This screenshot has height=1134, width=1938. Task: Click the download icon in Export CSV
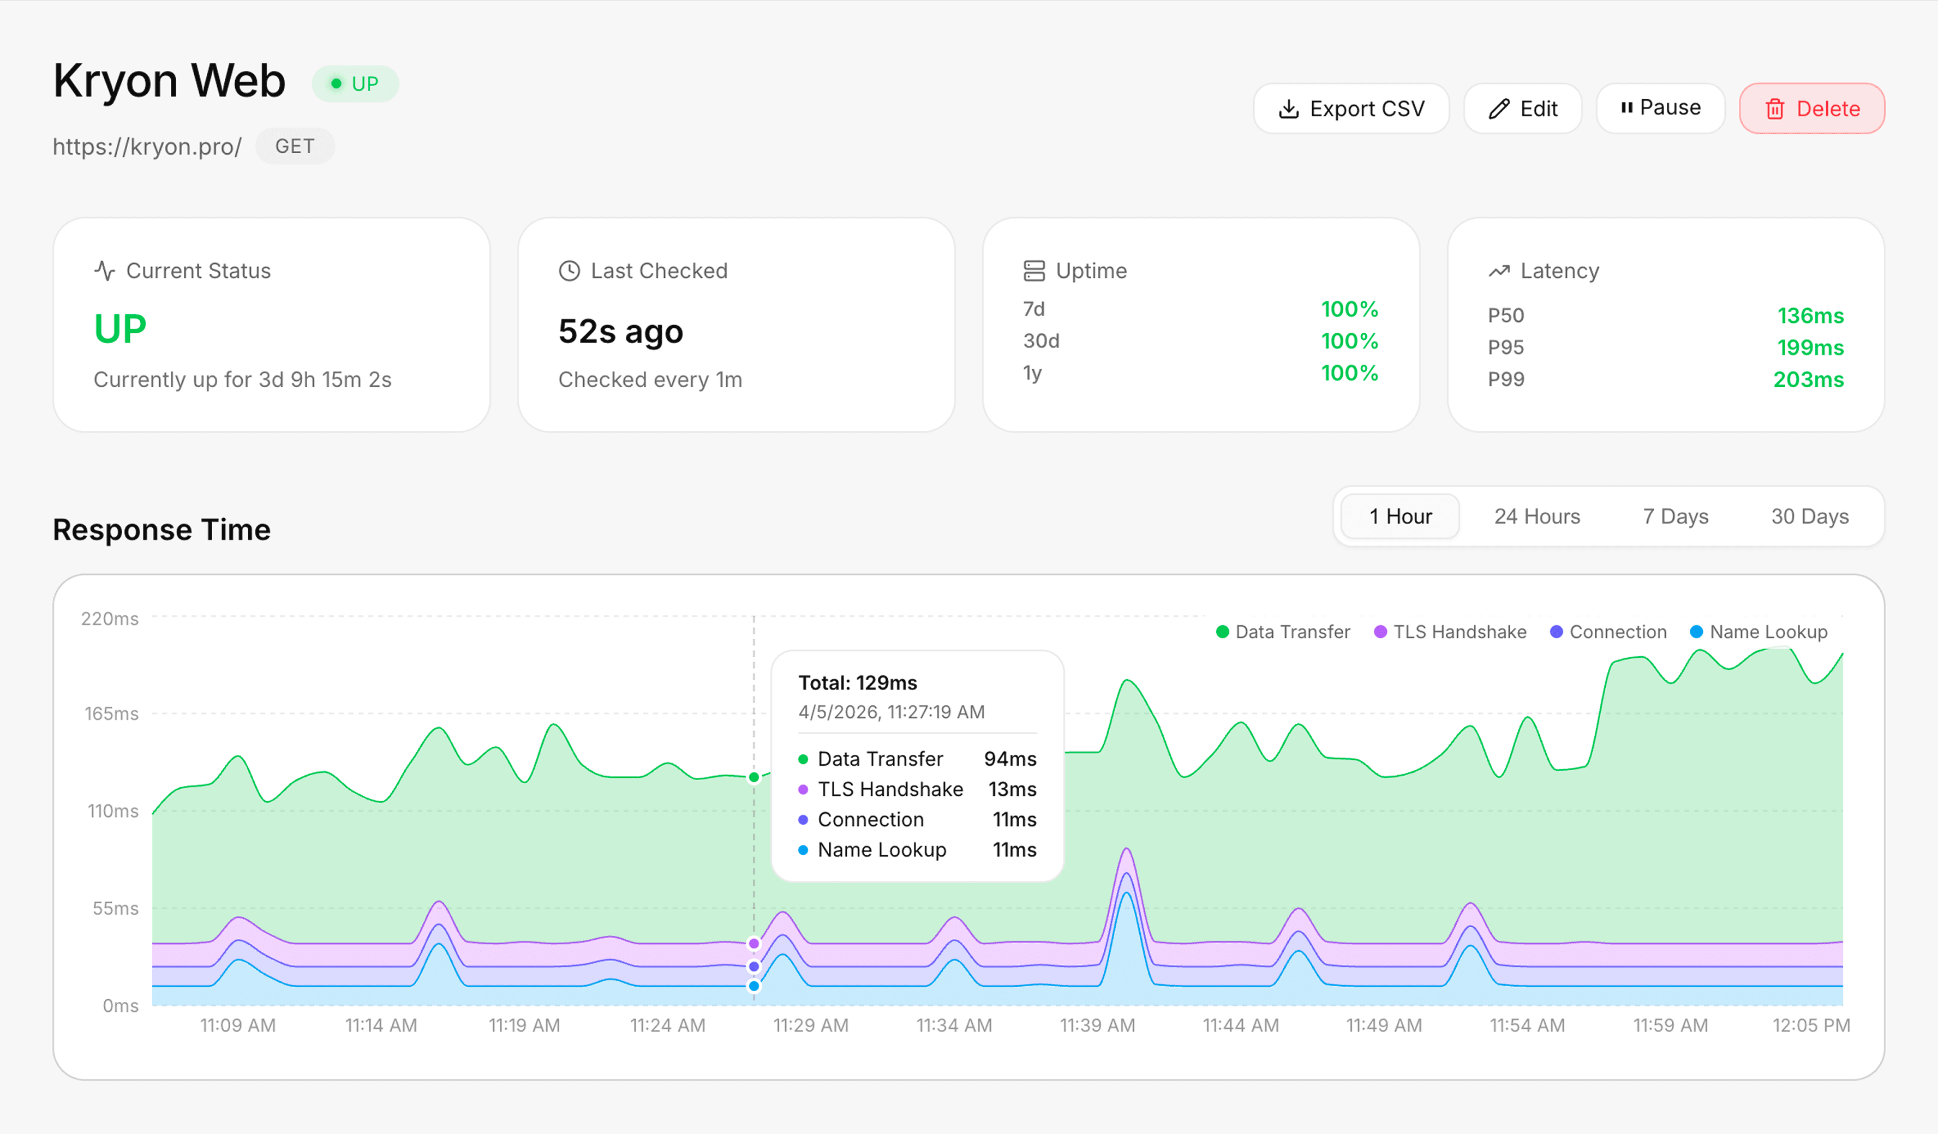click(1289, 109)
